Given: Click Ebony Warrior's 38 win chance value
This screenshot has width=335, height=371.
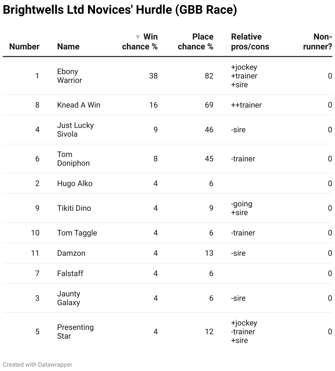Looking at the screenshot, I should [x=153, y=76].
